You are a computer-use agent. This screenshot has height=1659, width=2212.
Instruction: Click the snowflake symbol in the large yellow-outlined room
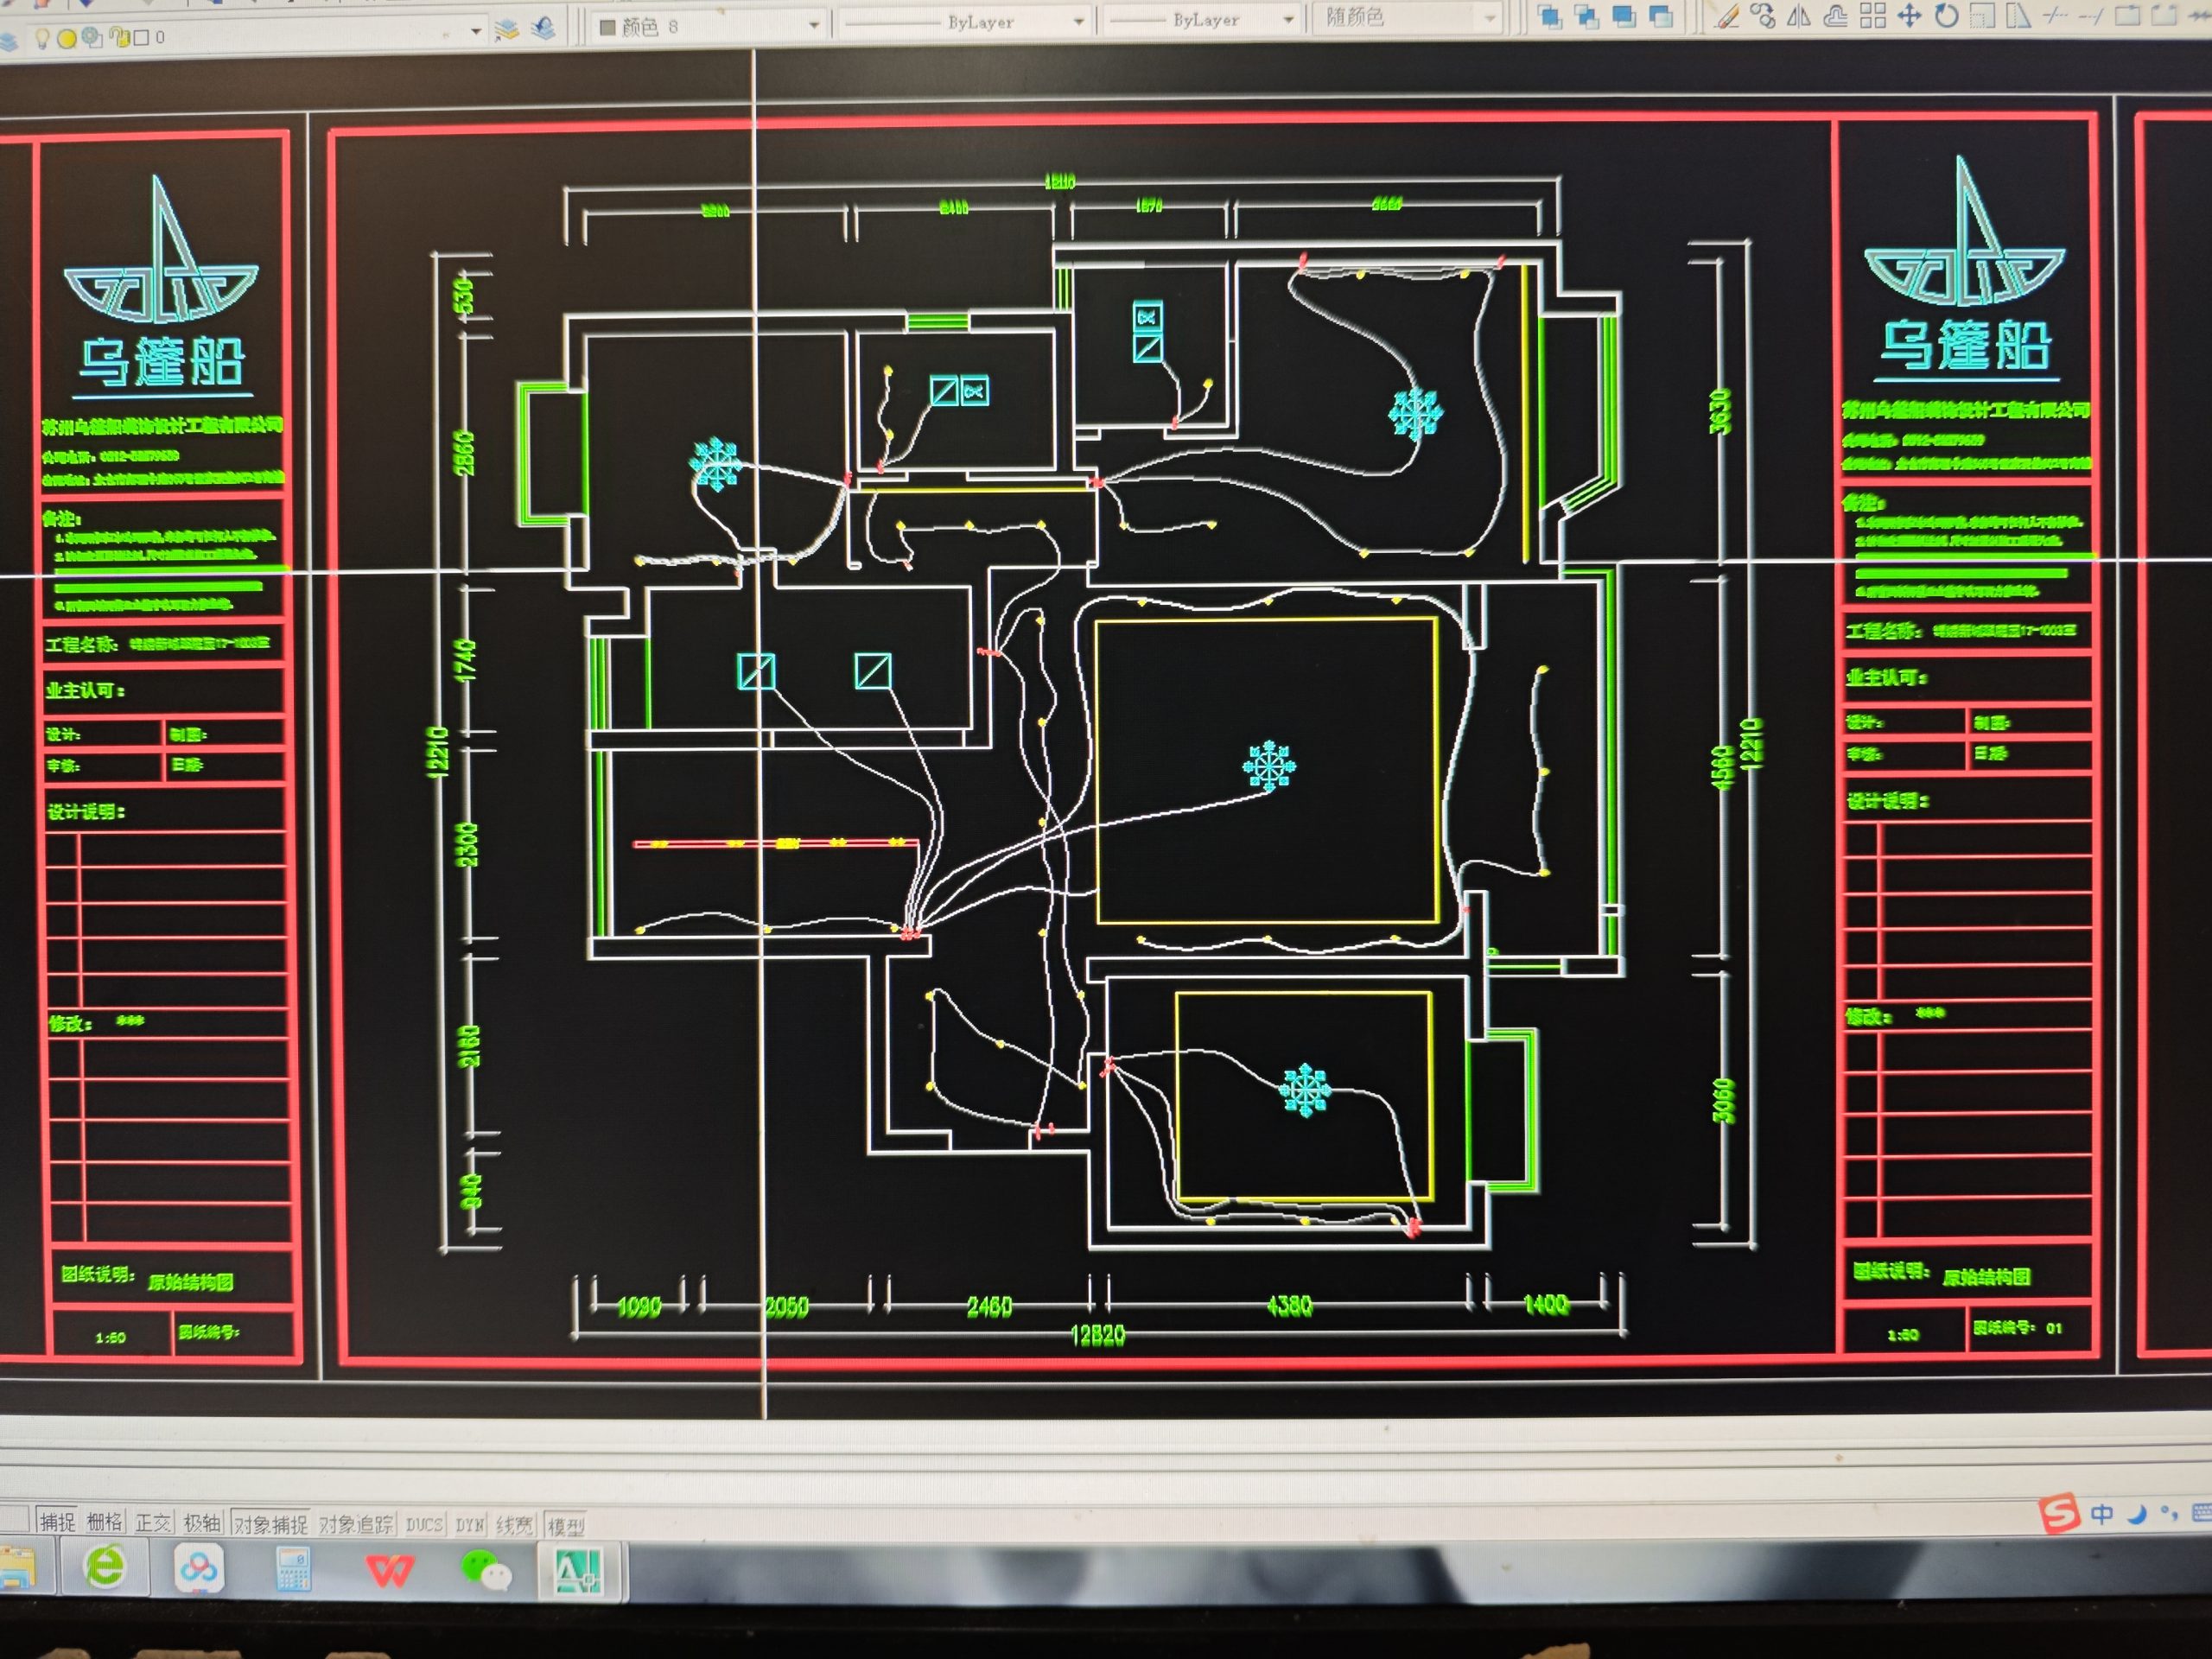click(x=1269, y=766)
